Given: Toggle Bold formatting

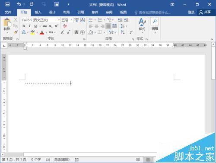Looking at the screenshot, I should pos(24,26).
